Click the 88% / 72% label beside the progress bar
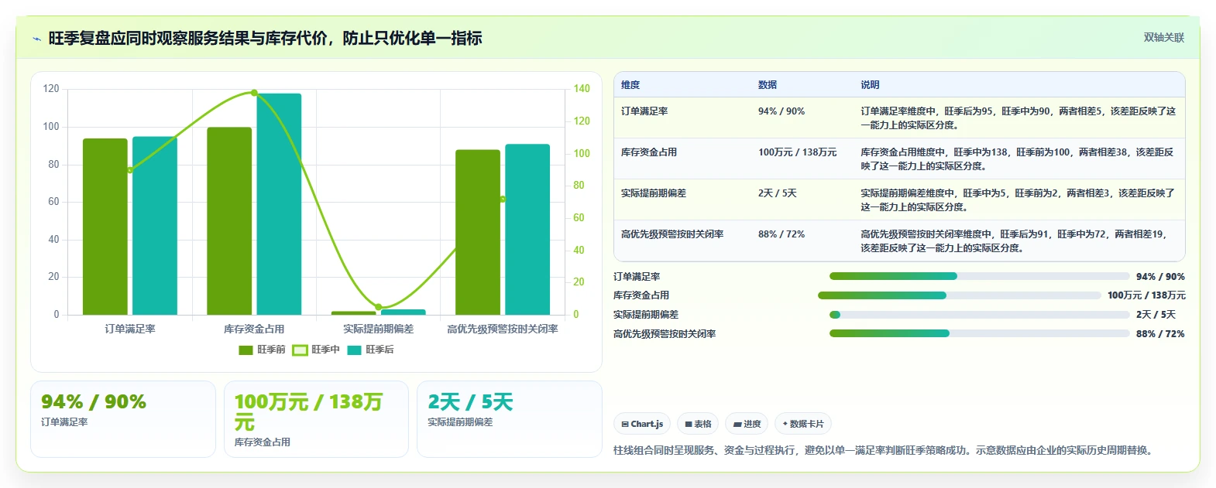This screenshot has height=488, width=1216. [1160, 334]
